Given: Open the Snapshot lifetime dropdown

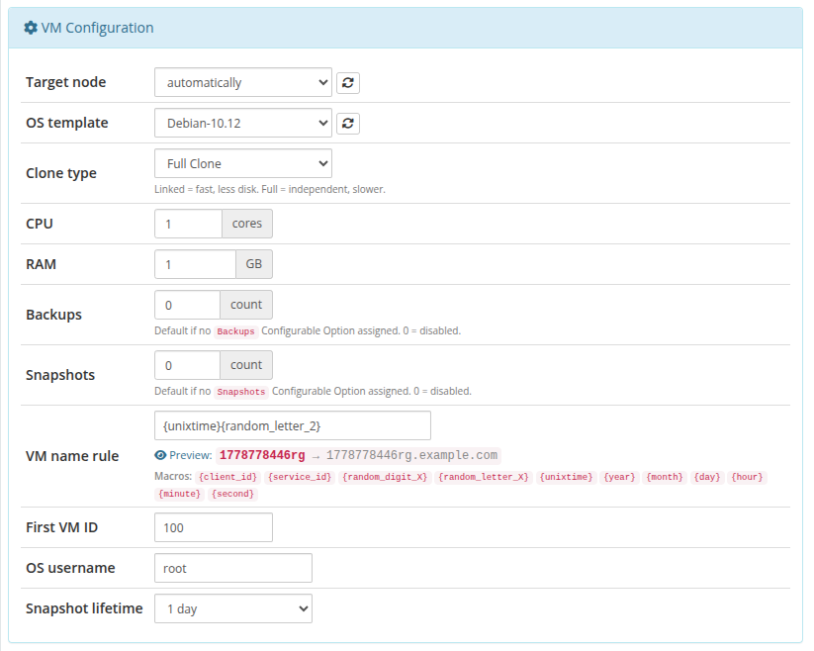Looking at the screenshot, I should click(233, 608).
